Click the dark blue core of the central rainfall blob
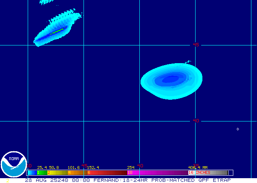The height and width of the screenshot is (183, 257). [x=170, y=79]
